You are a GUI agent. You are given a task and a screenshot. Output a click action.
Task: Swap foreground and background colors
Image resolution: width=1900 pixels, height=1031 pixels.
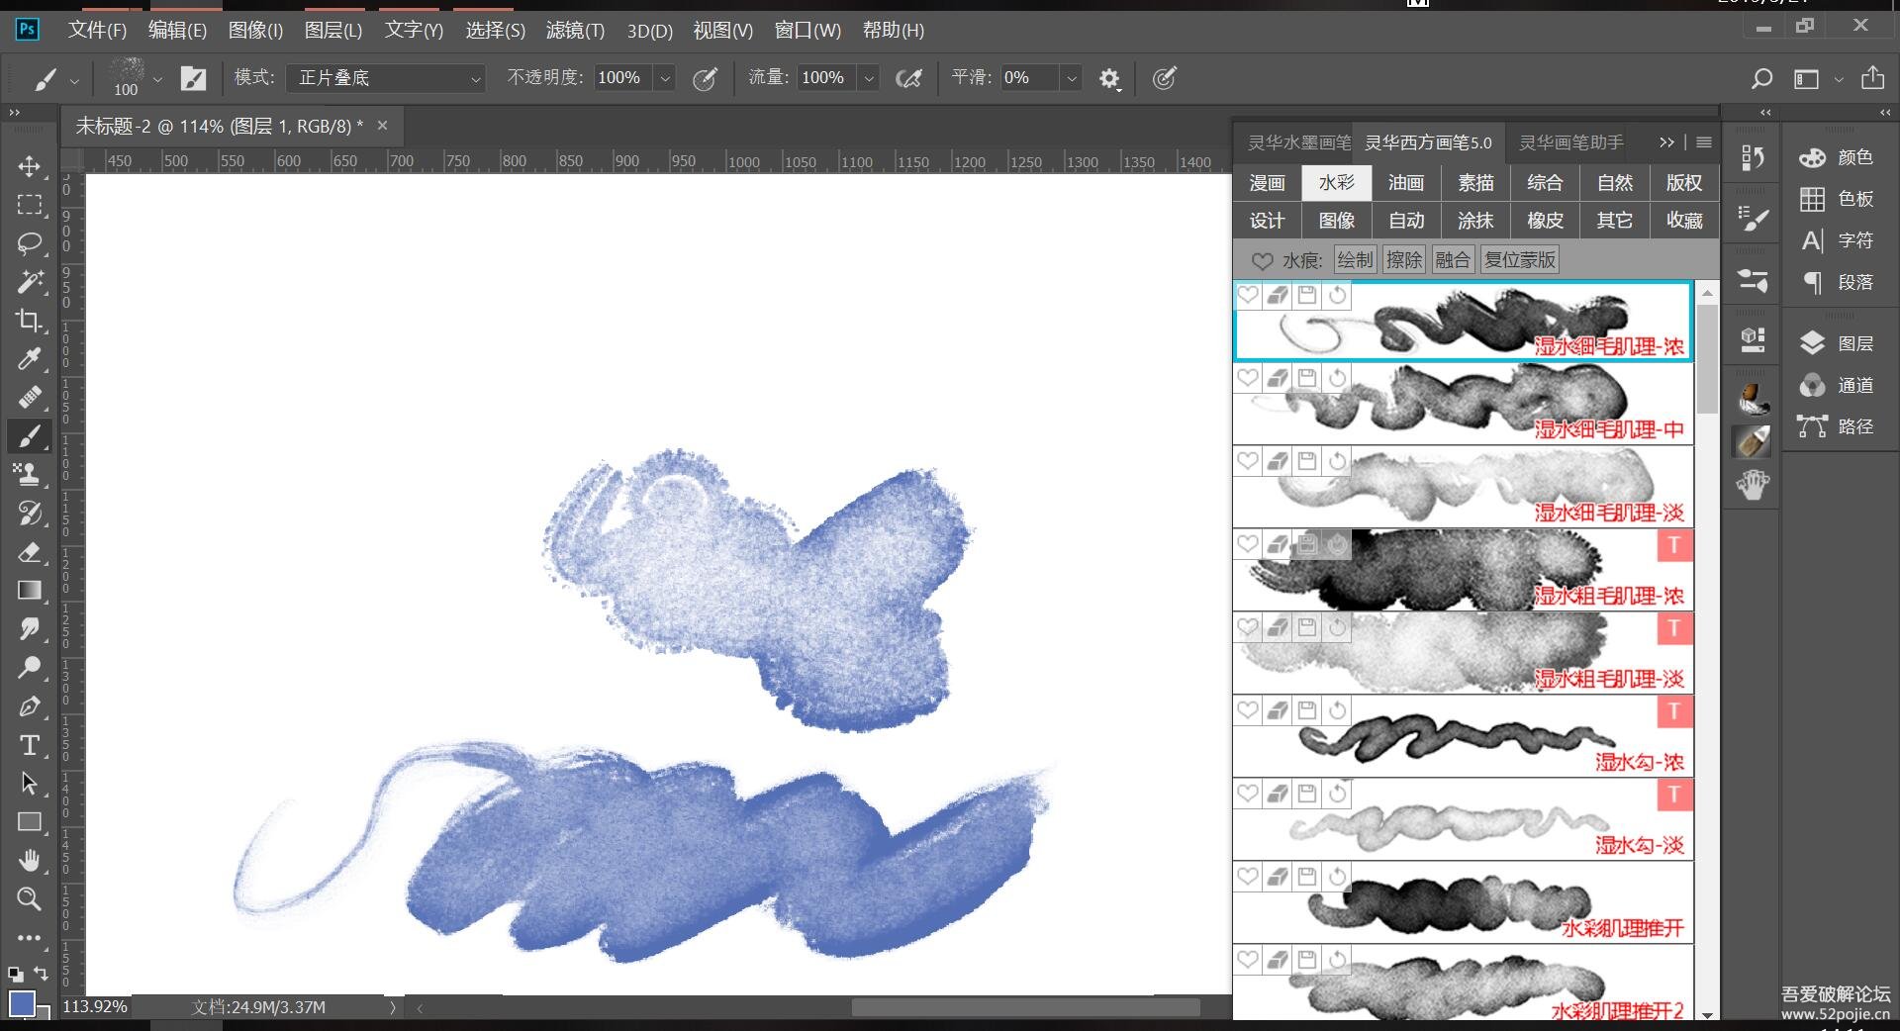click(42, 973)
